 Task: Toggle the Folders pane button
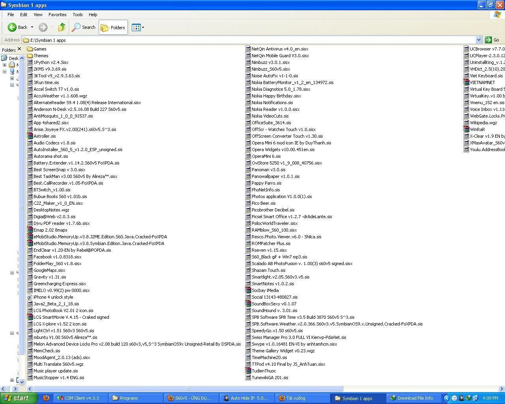coord(113,27)
